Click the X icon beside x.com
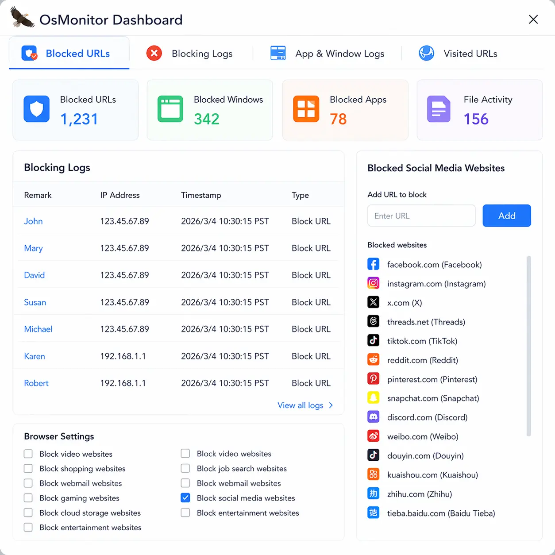 tap(374, 302)
